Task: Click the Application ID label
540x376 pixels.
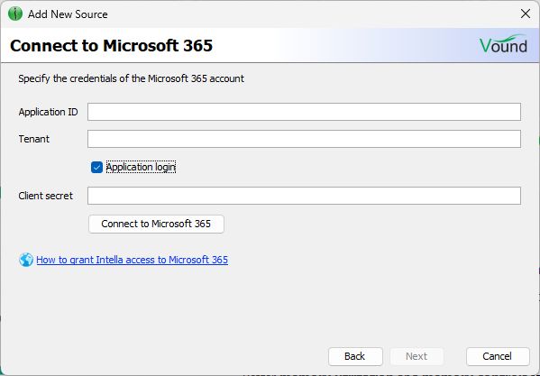Action: point(48,112)
